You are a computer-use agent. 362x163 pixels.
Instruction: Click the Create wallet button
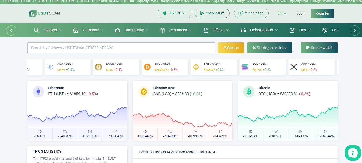coord(319,48)
